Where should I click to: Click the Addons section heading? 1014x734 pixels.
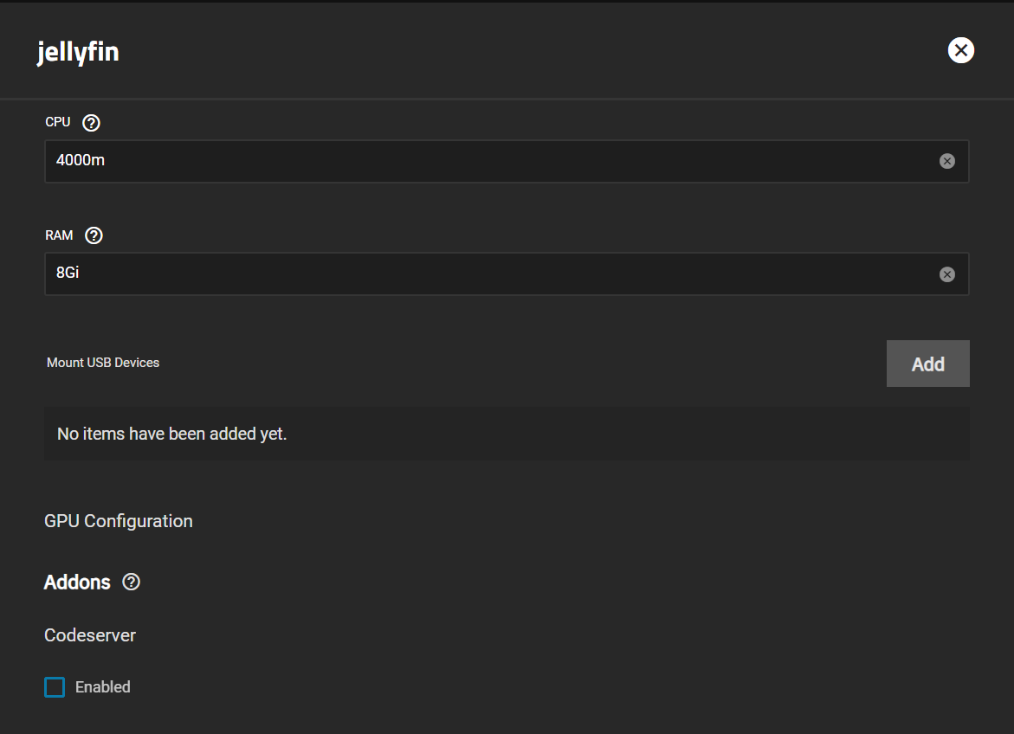[x=77, y=583]
